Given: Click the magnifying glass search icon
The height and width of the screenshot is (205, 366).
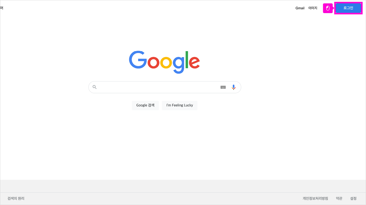Looking at the screenshot, I should 95,87.
